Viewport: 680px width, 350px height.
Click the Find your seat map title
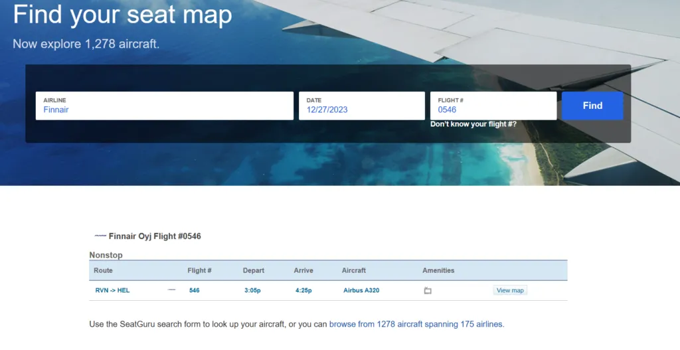[x=122, y=15]
